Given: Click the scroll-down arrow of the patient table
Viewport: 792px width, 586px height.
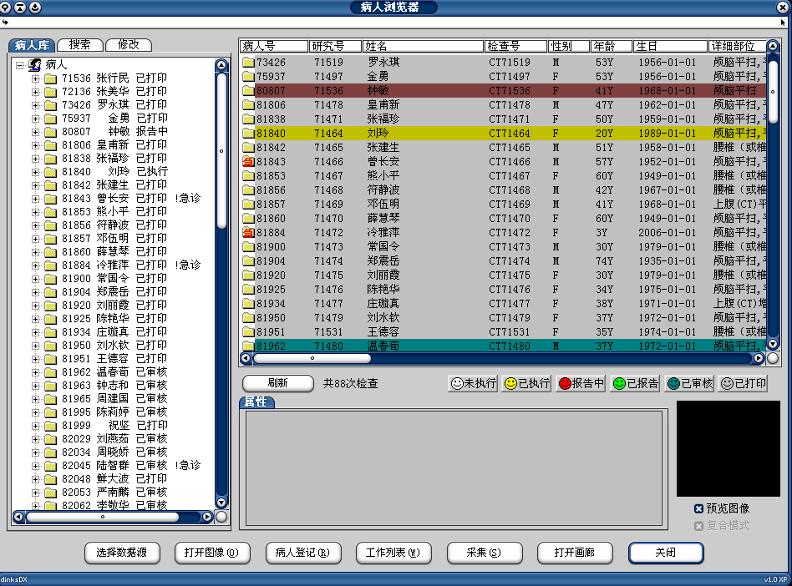Looking at the screenshot, I should tap(773, 344).
